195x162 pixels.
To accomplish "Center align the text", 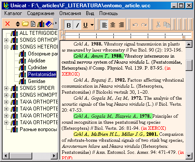I will [113, 25].
